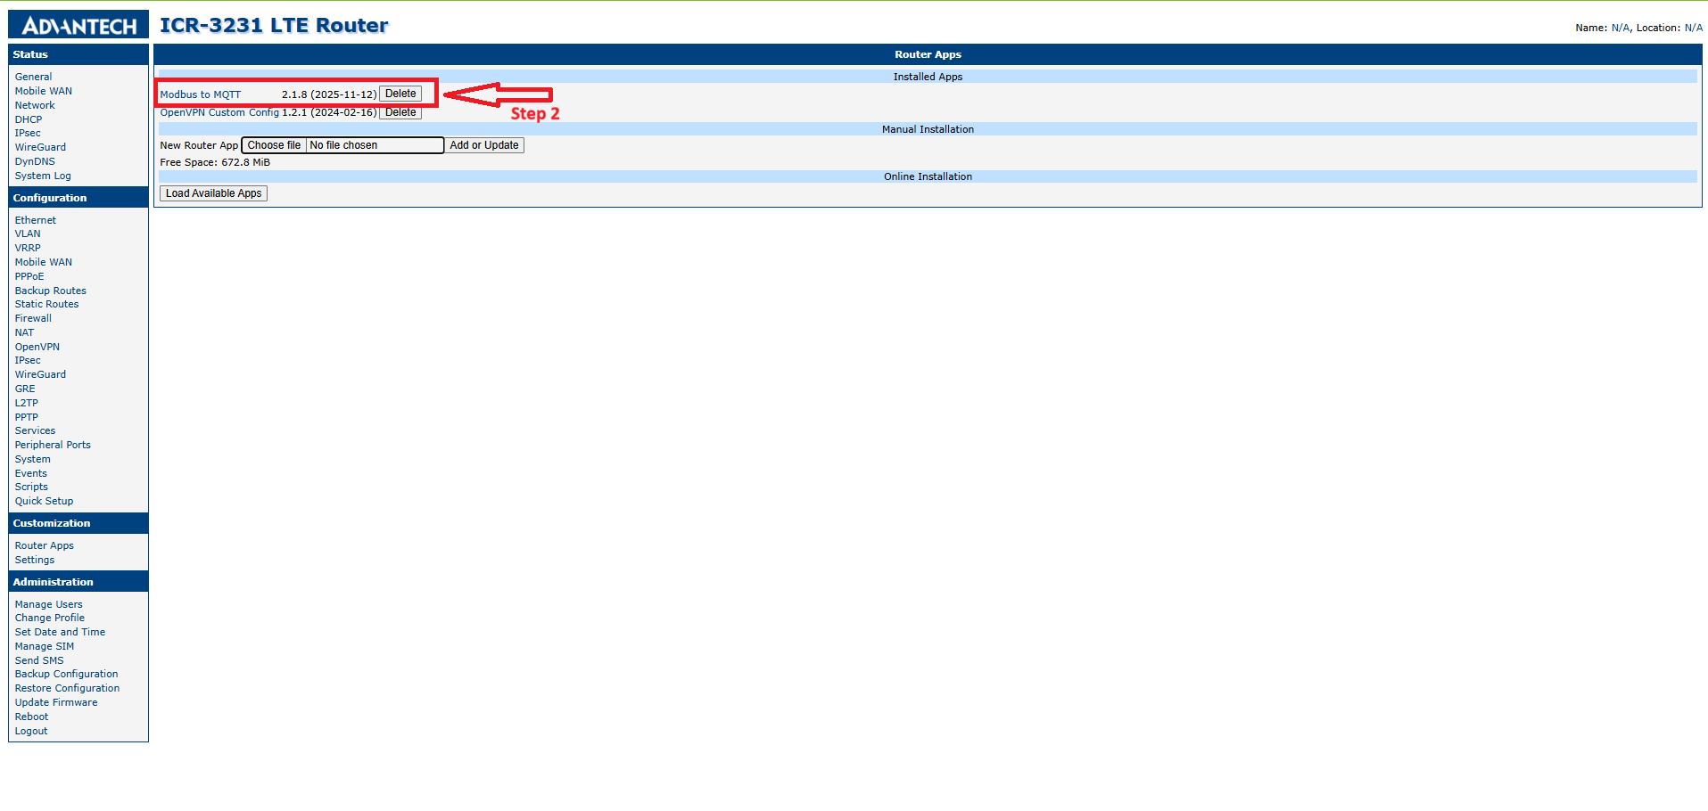Click Choose file for new router app

[x=274, y=145]
